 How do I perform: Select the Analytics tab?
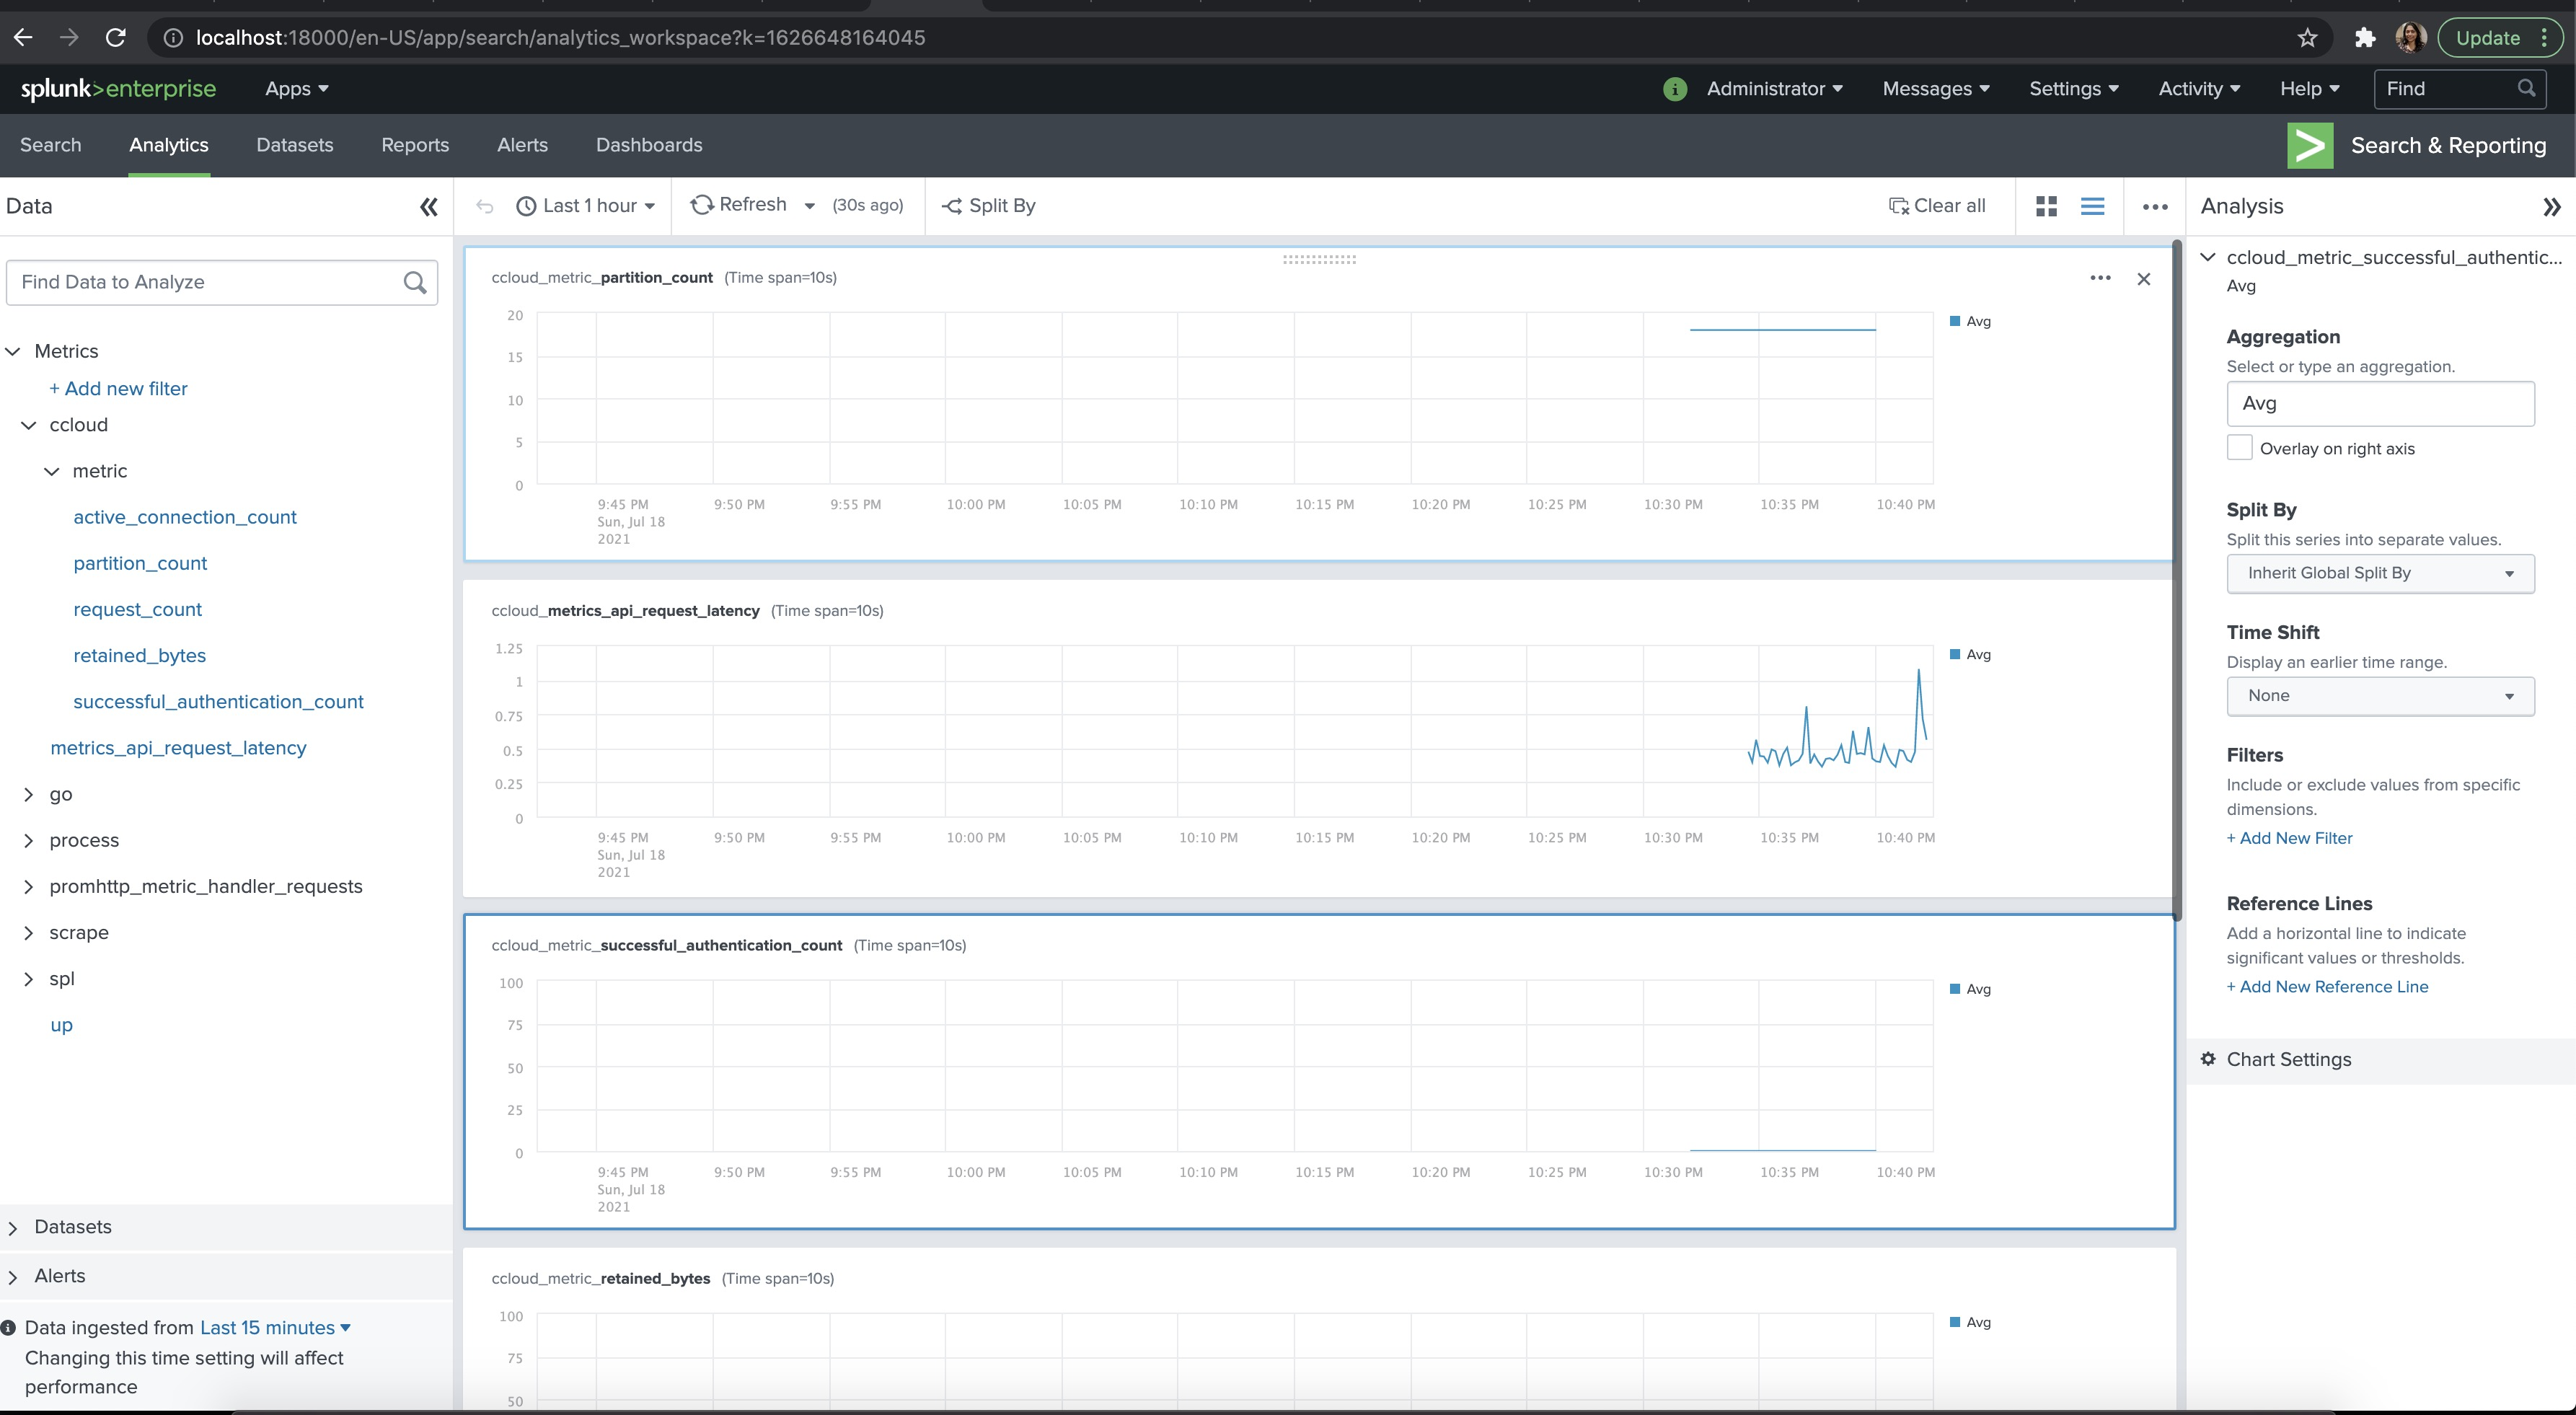click(169, 145)
